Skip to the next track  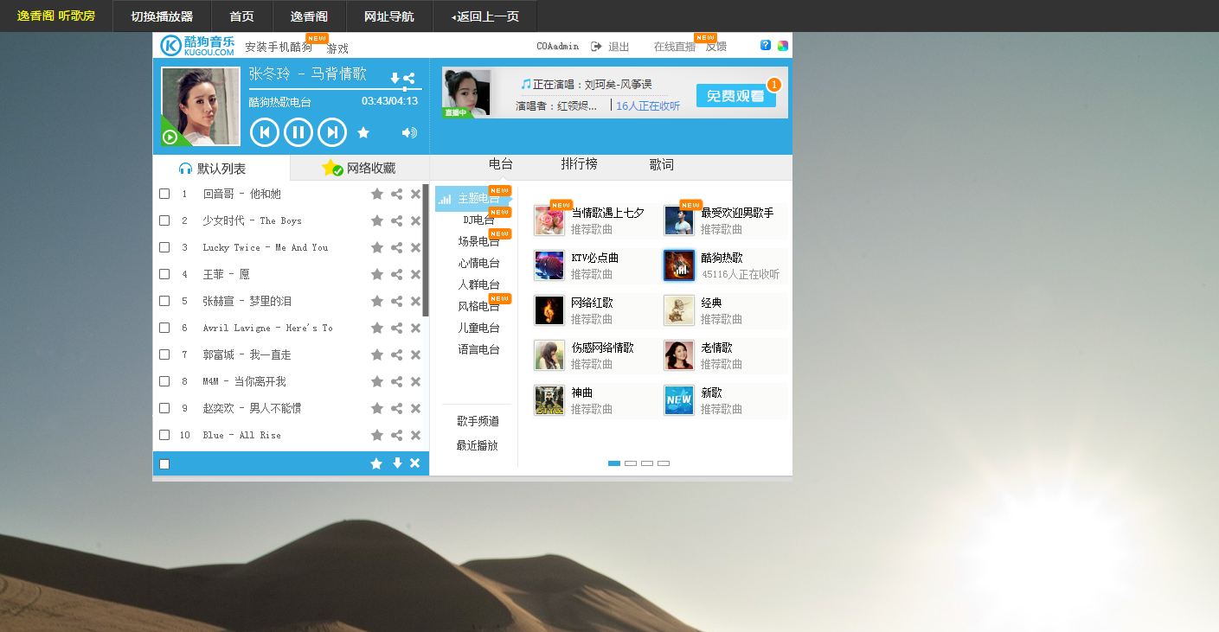(332, 132)
